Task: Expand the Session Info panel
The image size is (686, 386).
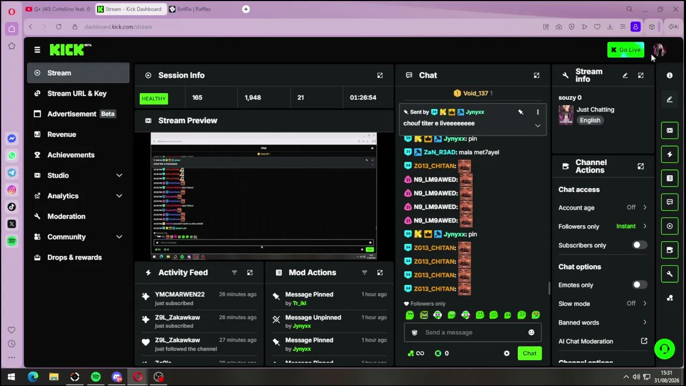Action: click(380, 76)
